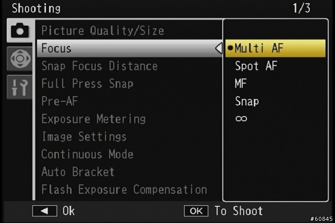335x223 pixels.
Task: Click the OK To Shoot button icon
Action: (196, 211)
